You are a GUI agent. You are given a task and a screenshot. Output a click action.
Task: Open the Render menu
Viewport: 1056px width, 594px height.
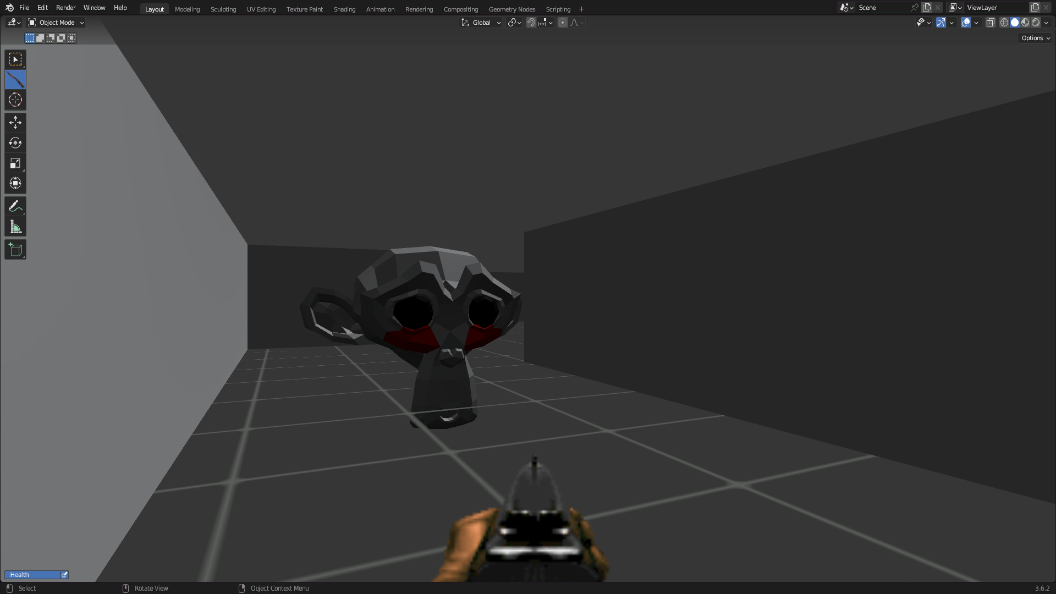(x=65, y=8)
